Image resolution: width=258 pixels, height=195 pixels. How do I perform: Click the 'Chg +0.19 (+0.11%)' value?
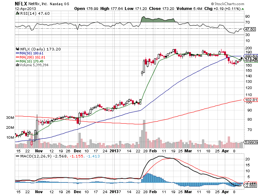click(222, 8)
